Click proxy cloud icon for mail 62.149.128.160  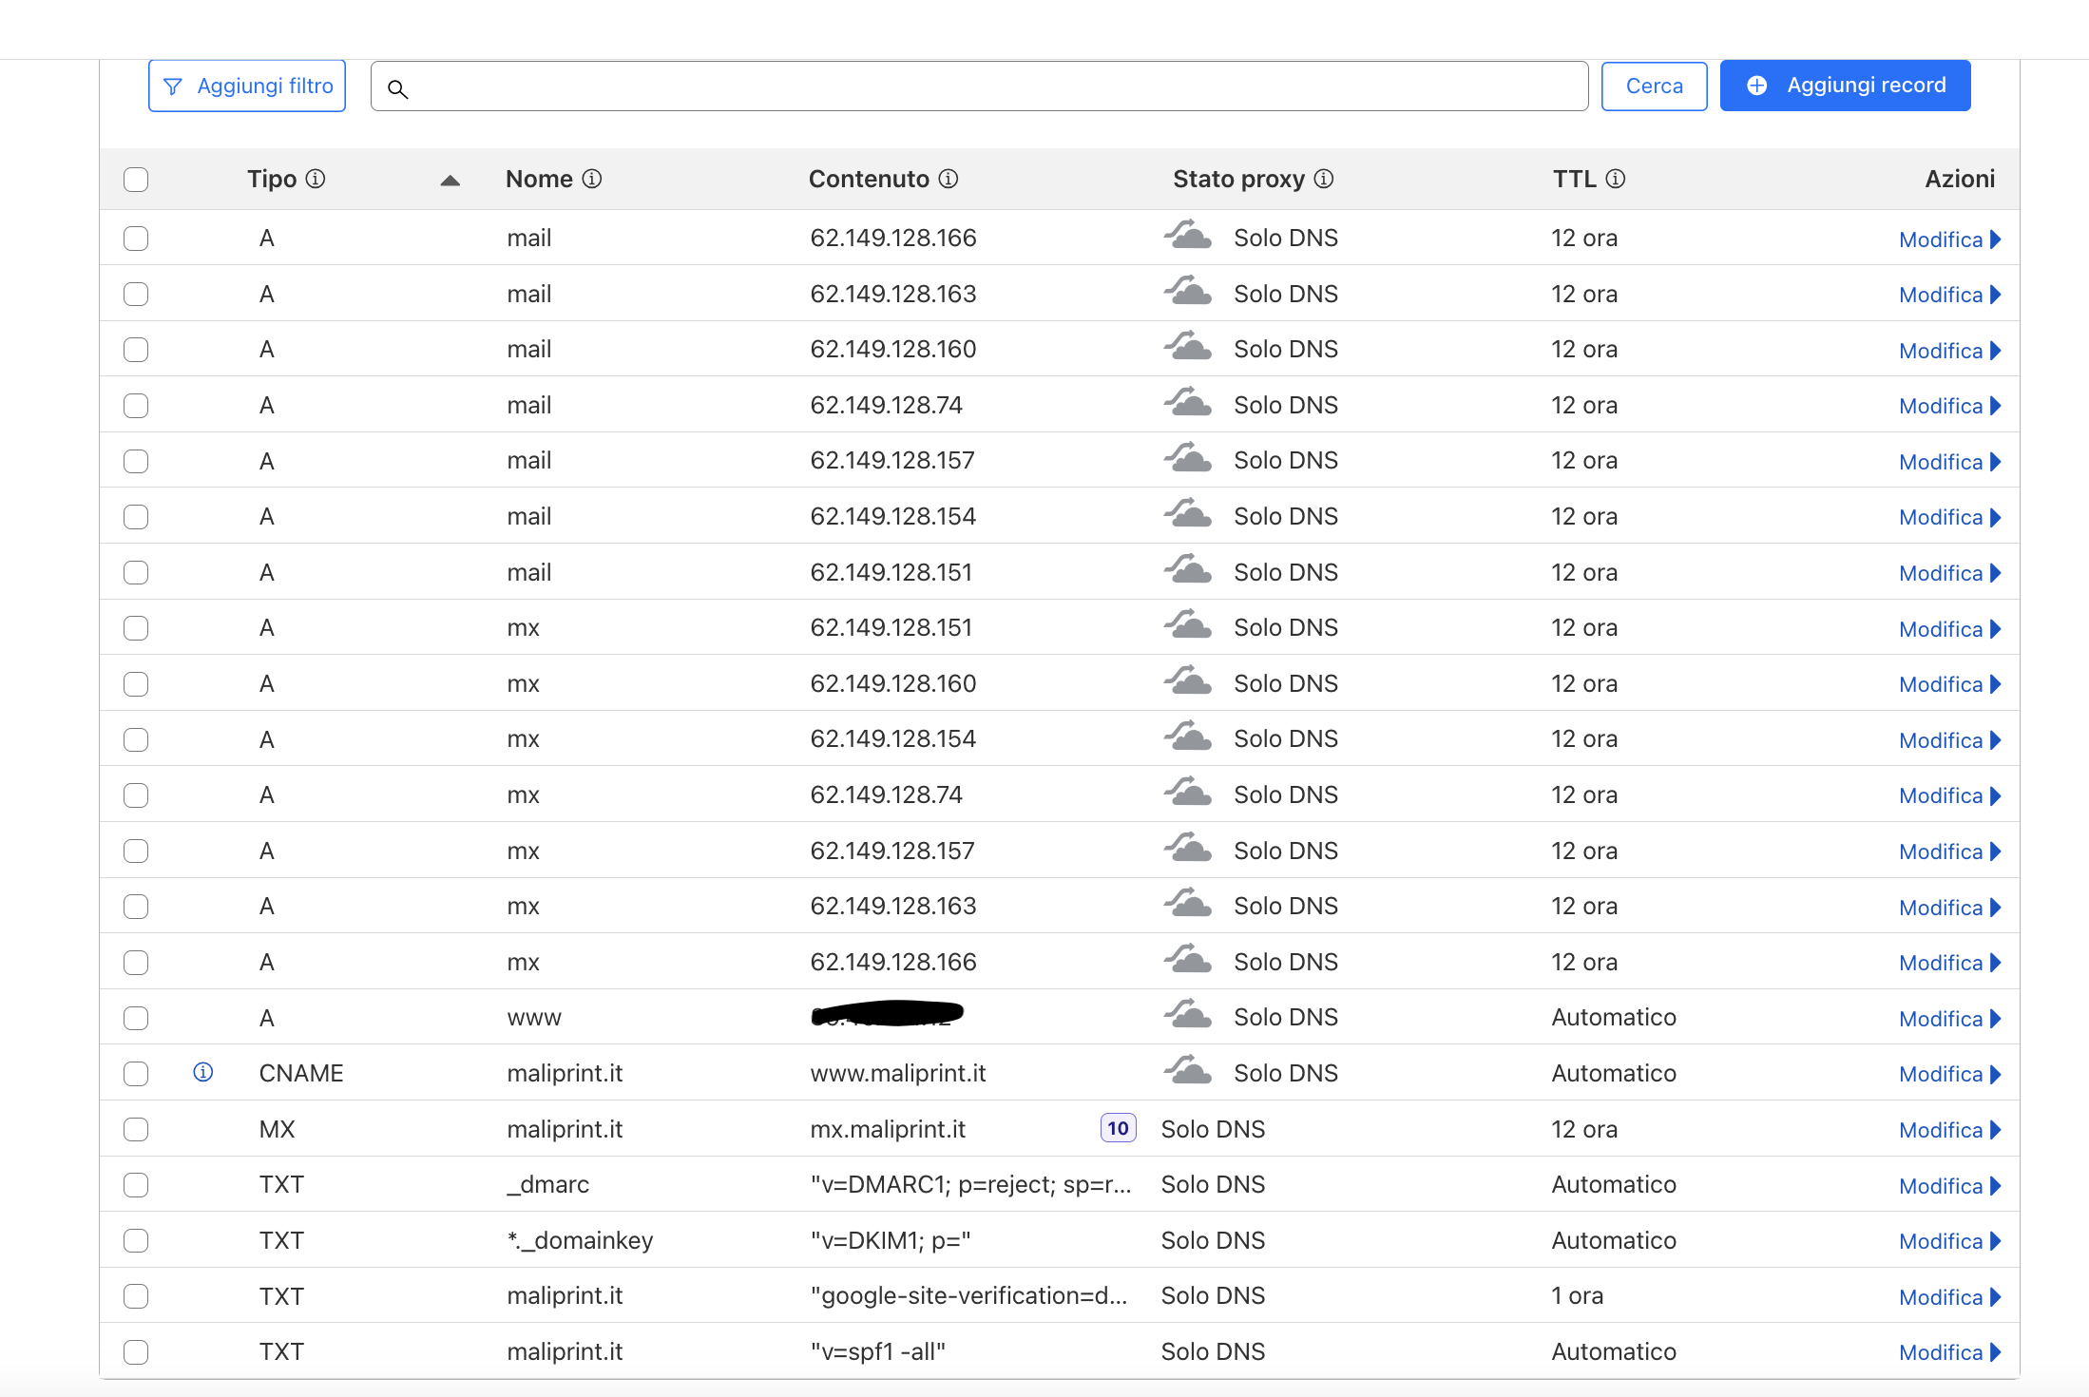click(1188, 346)
